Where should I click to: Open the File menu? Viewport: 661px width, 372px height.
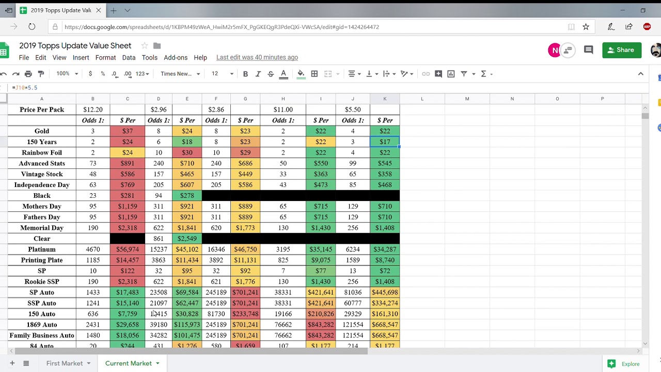coord(24,57)
